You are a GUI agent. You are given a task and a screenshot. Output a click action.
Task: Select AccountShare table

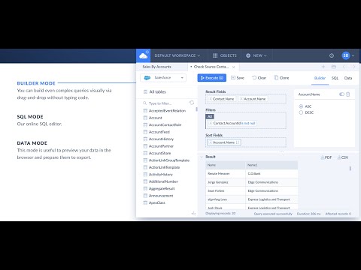[x=159, y=153]
